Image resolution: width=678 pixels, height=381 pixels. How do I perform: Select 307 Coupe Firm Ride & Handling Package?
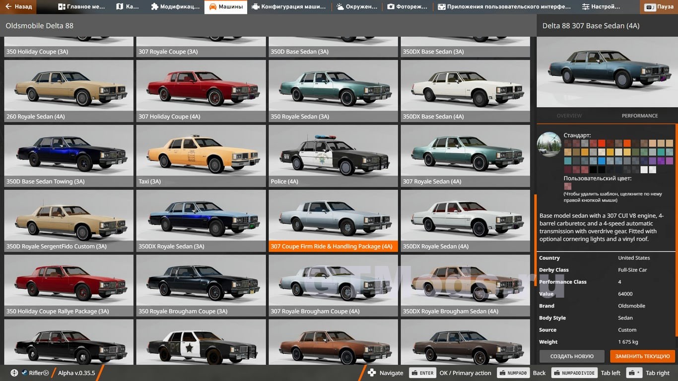point(333,221)
